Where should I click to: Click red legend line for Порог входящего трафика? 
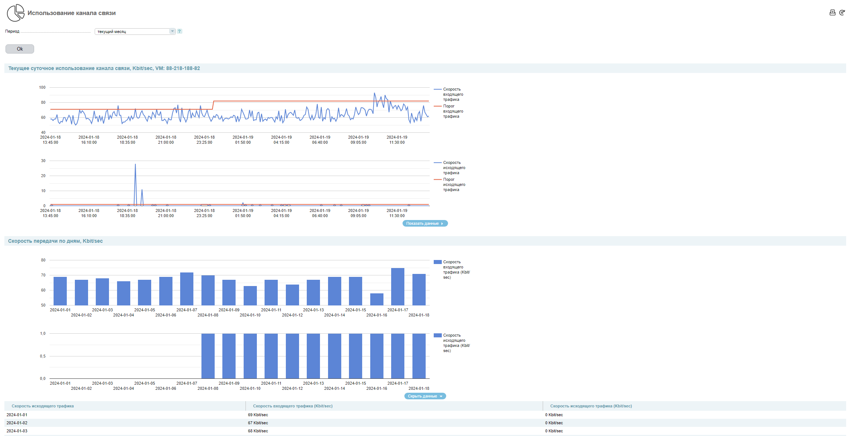437,106
